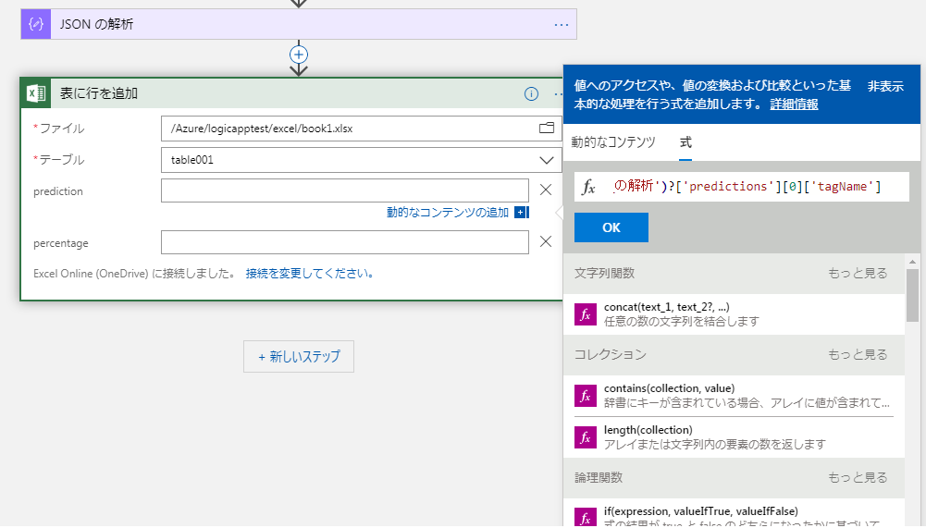Viewport: 926px width, 528px height.
Task: Show more 文字列関数 via もっと見る
Action: (x=858, y=273)
